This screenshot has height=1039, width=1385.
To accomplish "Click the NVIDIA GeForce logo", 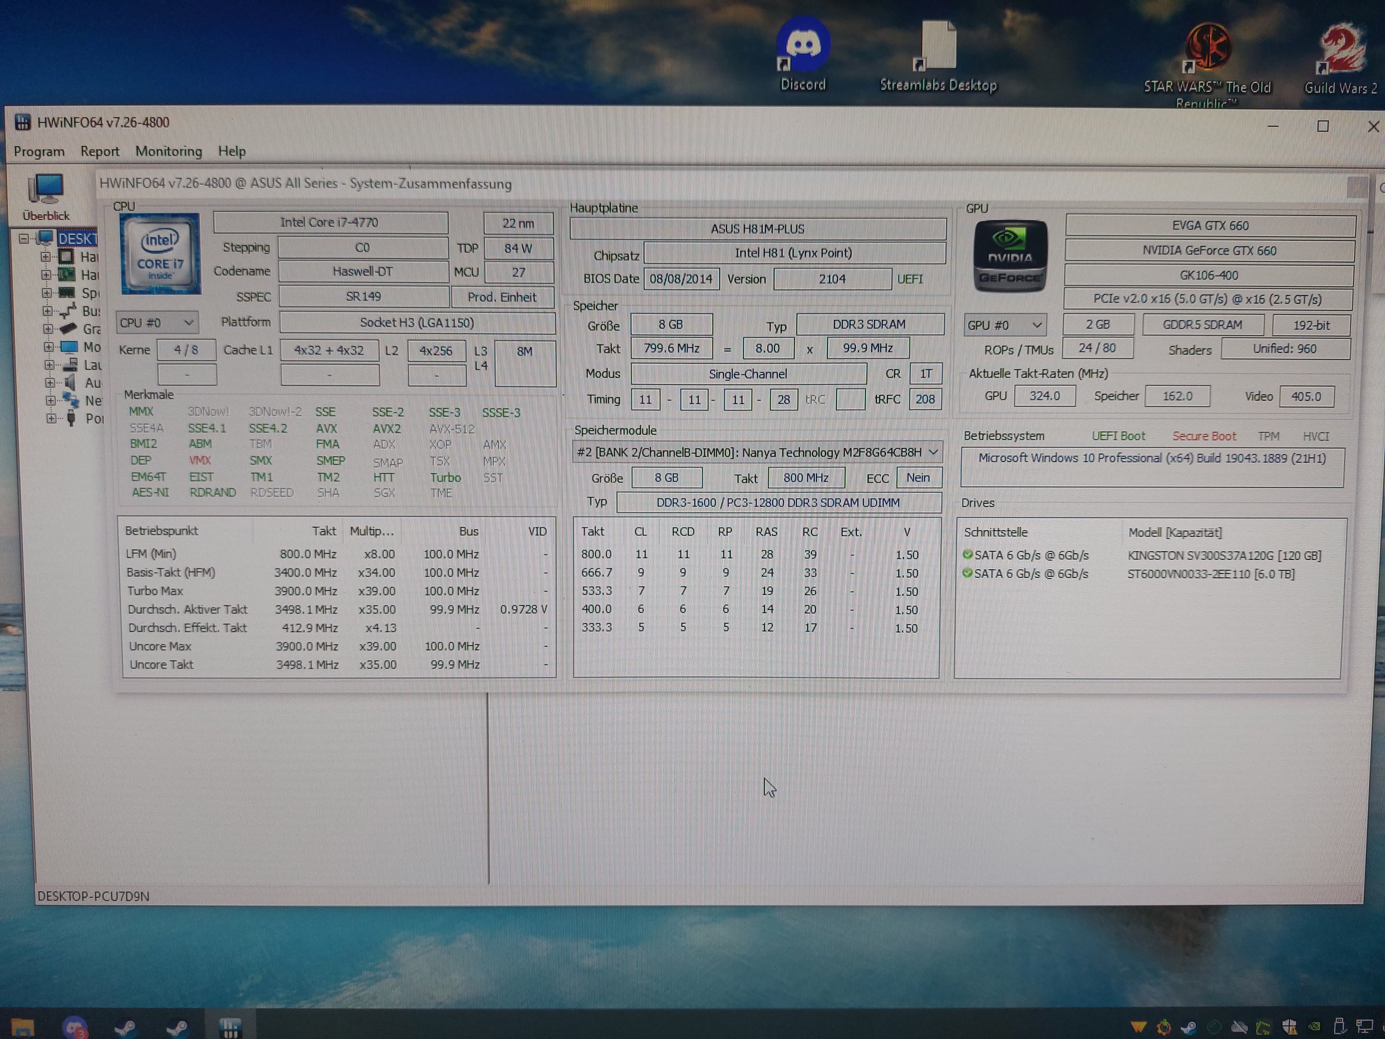I will [x=1009, y=256].
